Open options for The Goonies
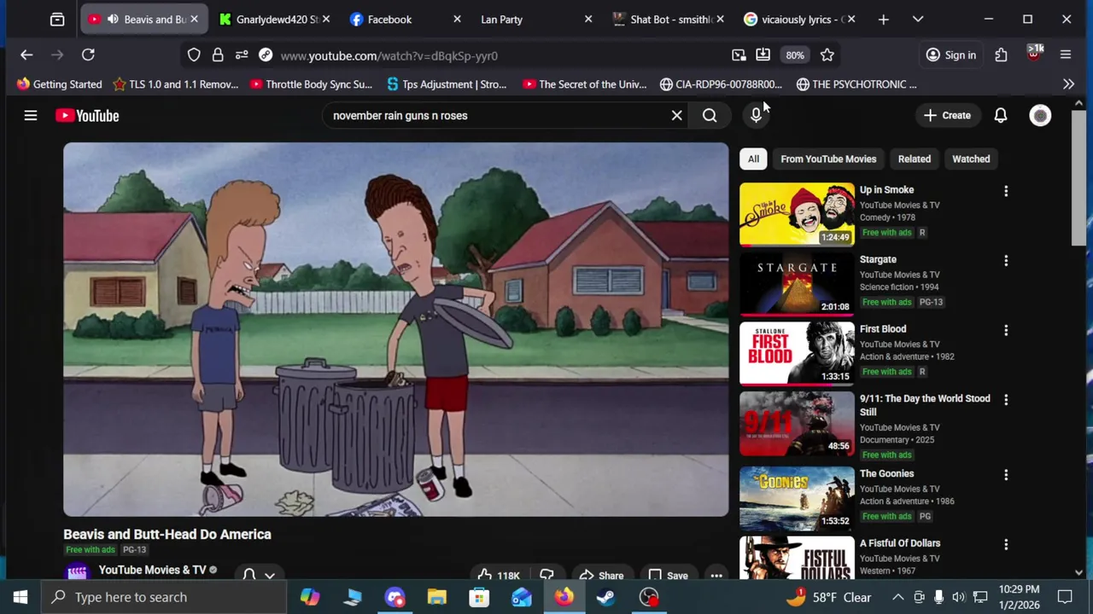The width and height of the screenshot is (1093, 614). tap(1006, 475)
